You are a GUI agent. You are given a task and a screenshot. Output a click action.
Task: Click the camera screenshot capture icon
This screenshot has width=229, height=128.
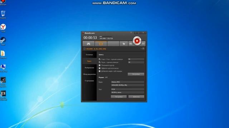point(131,44)
